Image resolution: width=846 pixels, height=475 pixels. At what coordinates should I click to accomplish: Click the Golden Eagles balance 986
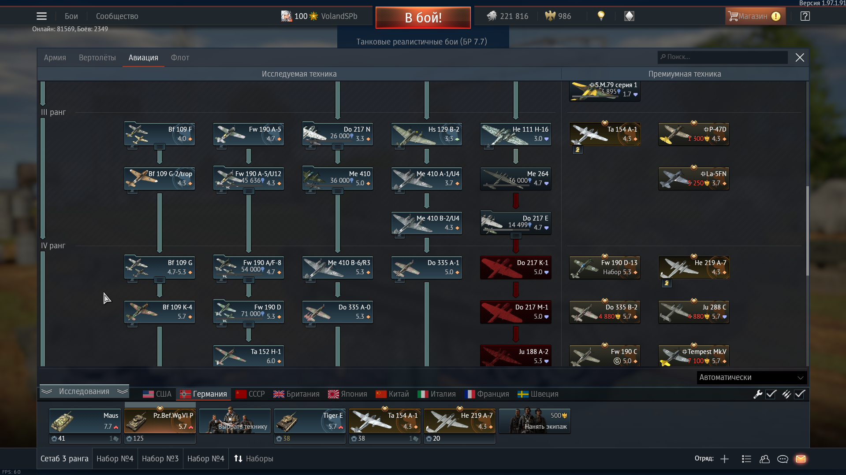558,16
